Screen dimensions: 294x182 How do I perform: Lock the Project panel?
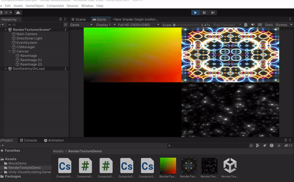point(285,140)
